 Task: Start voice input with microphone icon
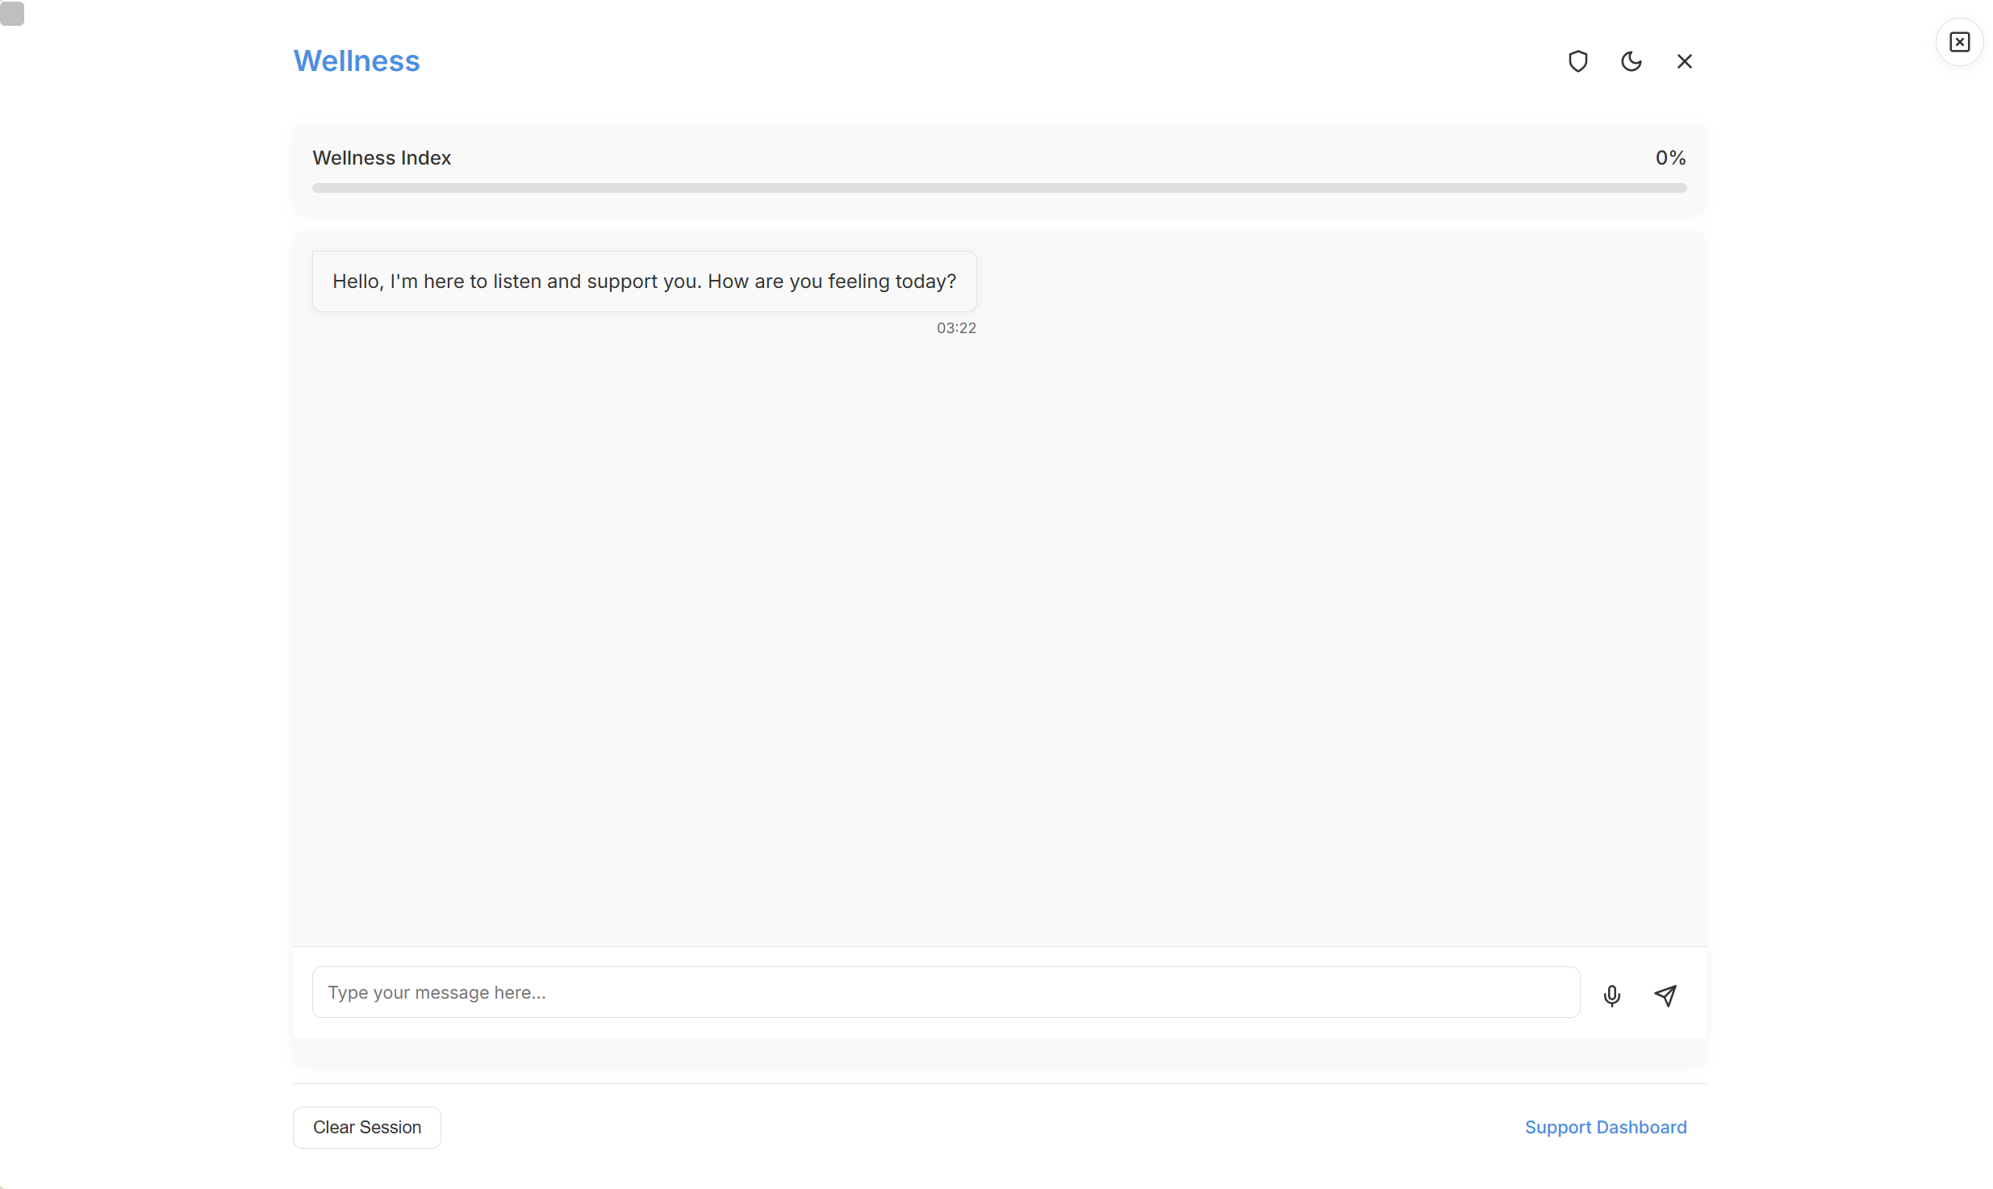pos(1611,995)
